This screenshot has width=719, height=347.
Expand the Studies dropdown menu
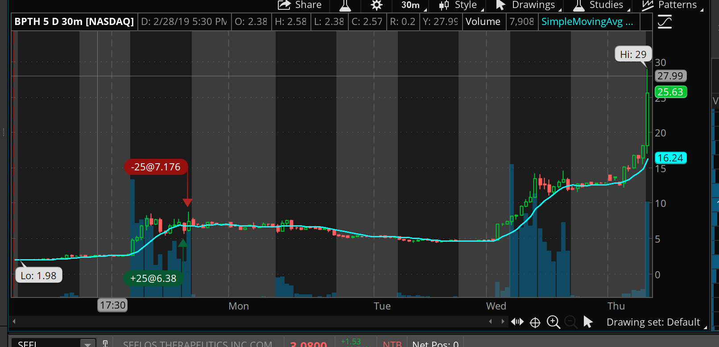pyautogui.click(x=601, y=5)
